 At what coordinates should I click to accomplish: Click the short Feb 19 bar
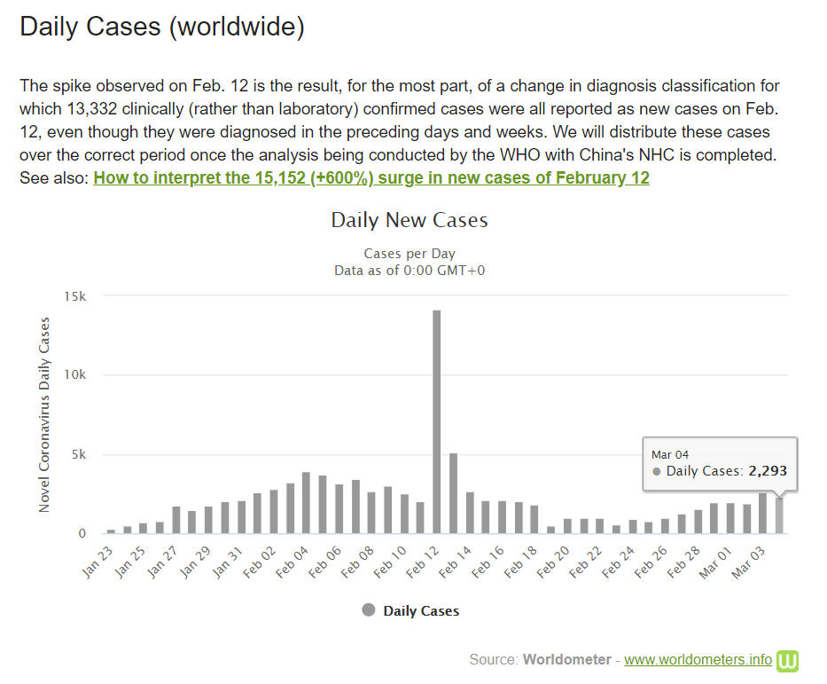click(550, 530)
